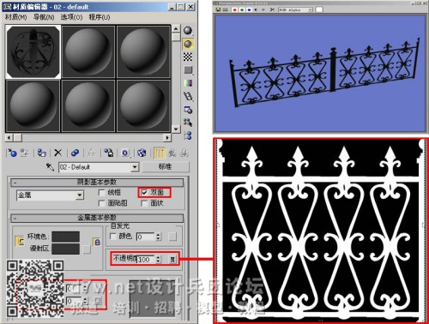Image resolution: width=429 pixels, height=324 pixels.
Task: Collapse the 明影基本参数 rollout
Action: coord(97,182)
